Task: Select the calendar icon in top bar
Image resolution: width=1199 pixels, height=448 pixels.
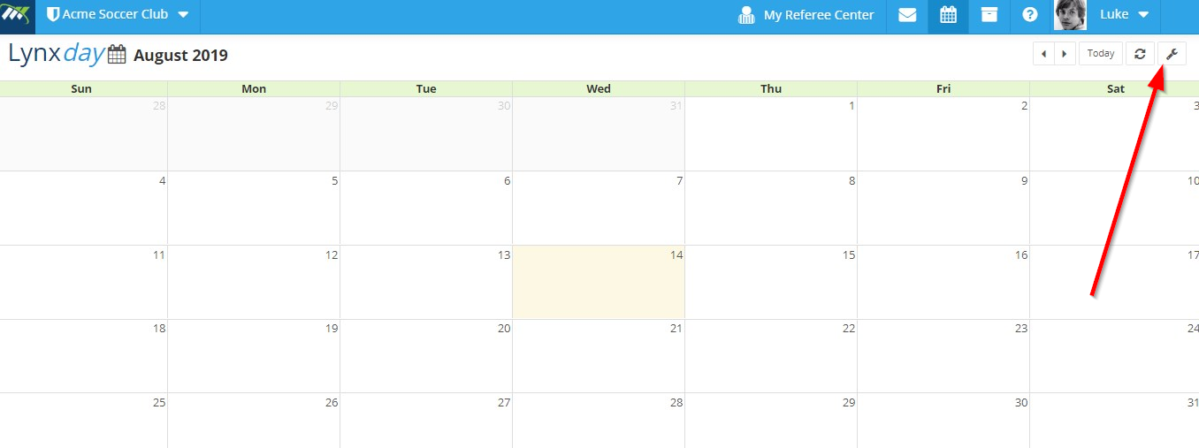Action: click(948, 15)
